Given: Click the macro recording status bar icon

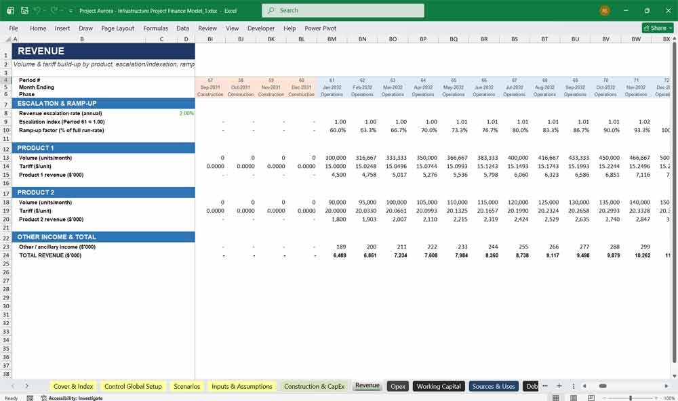Looking at the screenshot, I should (30, 398).
